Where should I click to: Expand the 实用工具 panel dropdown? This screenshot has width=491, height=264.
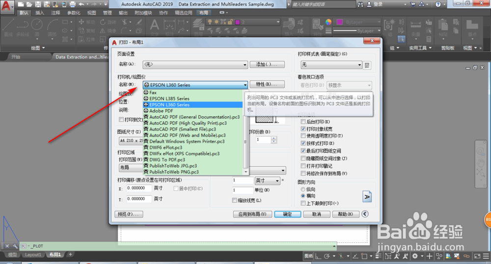(x=420, y=48)
